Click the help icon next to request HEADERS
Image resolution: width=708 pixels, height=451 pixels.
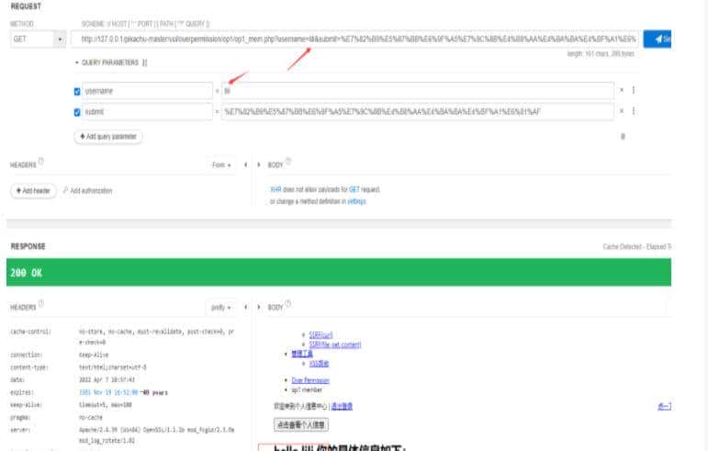41,161
